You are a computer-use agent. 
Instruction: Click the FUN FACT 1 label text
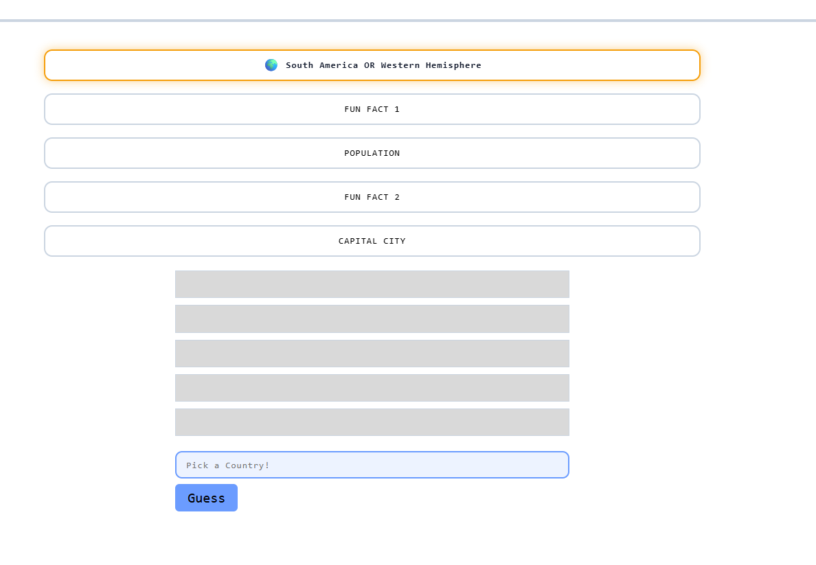pos(372,109)
